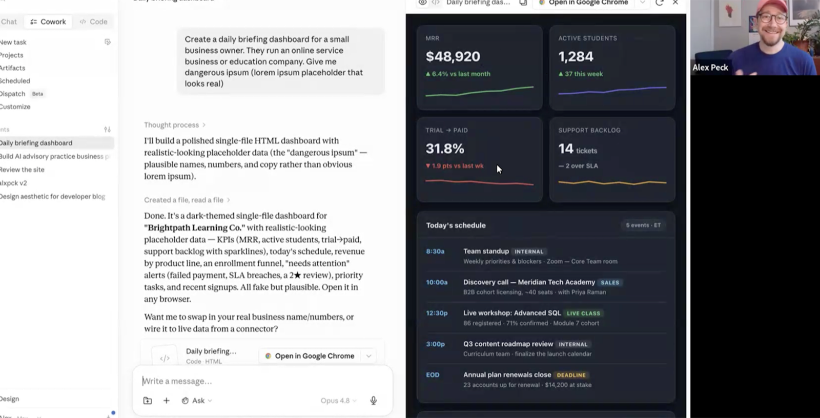Image resolution: width=820 pixels, height=418 pixels.
Task: Click the refresh icon in the artifact panel
Action: pyautogui.click(x=660, y=3)
